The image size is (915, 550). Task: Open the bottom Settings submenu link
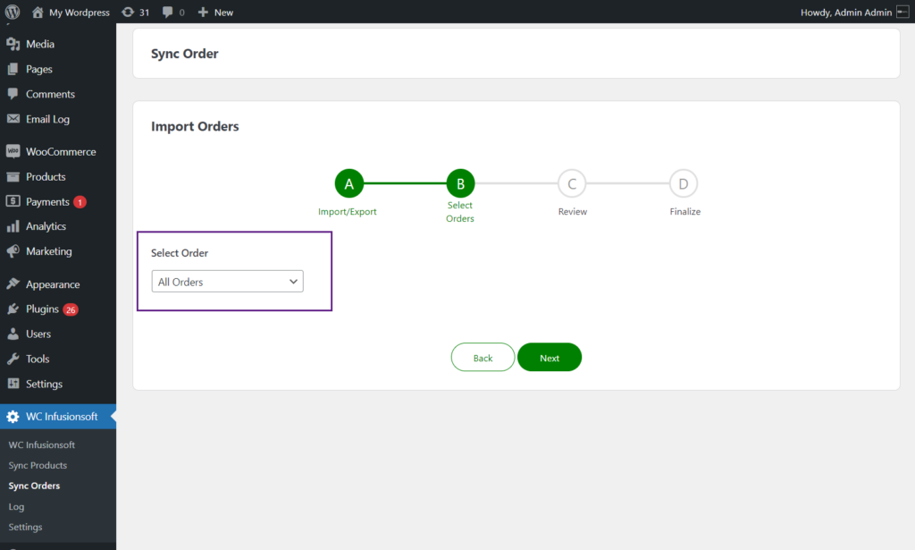point(25,527)
